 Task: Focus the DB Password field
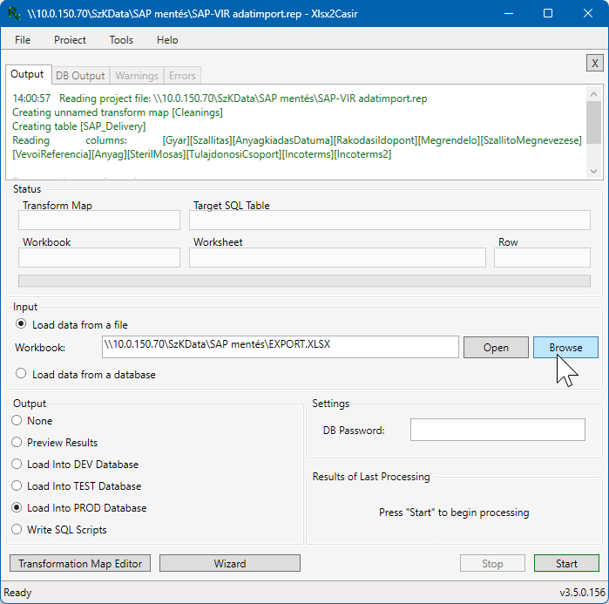(x=497, y=430)
